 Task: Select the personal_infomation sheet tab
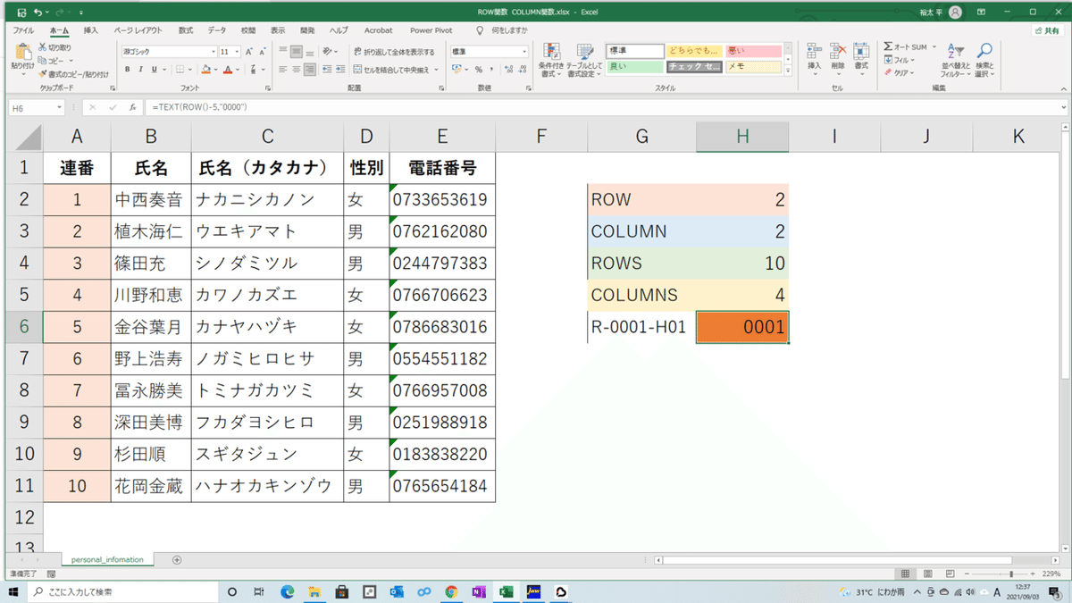107,560
